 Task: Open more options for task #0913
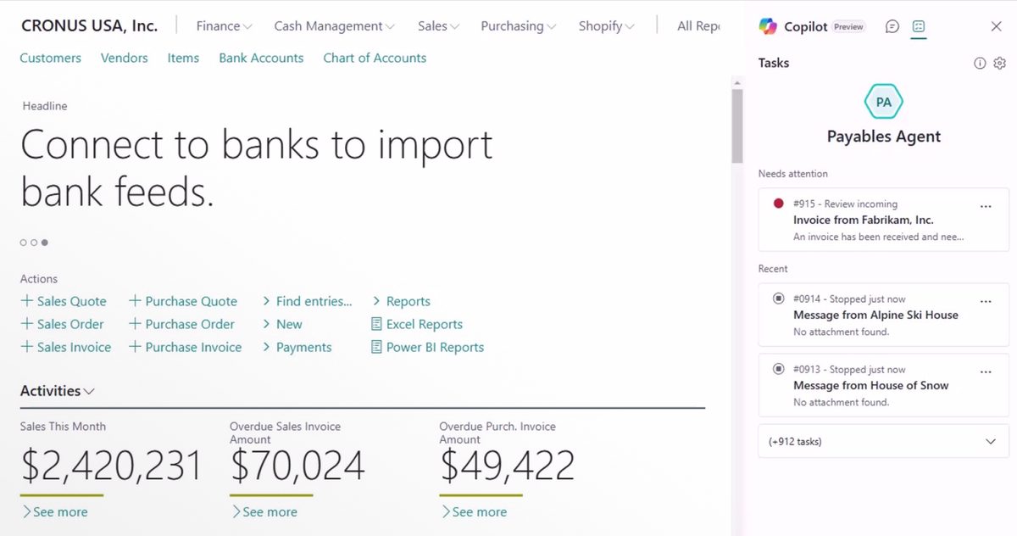986,371
